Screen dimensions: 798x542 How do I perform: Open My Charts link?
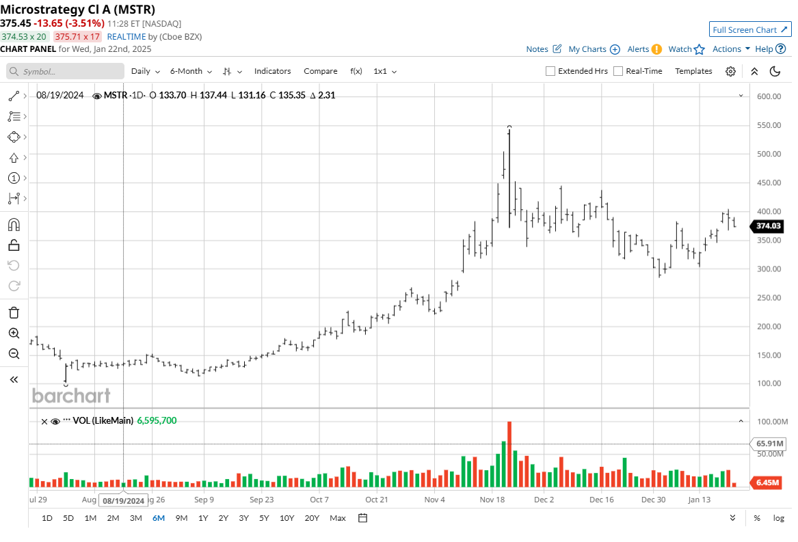click(x=587, y=49)
